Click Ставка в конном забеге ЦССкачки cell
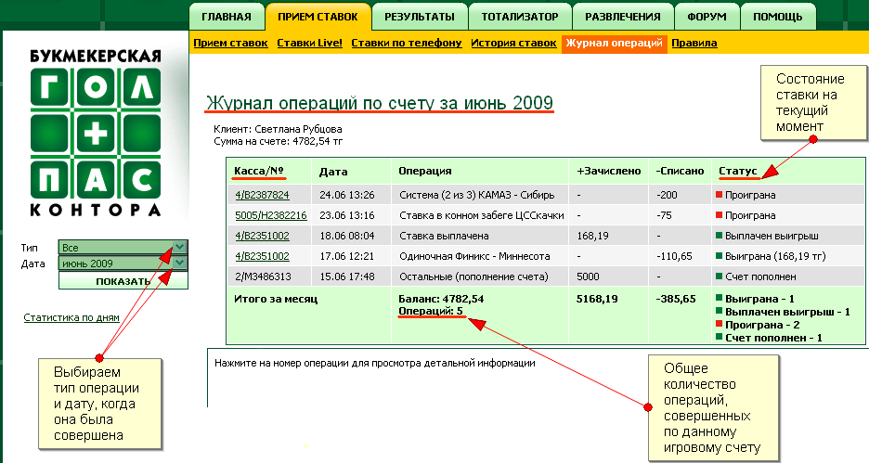The height and width of the screenshot is (463, 869). (x=482, y=215)
